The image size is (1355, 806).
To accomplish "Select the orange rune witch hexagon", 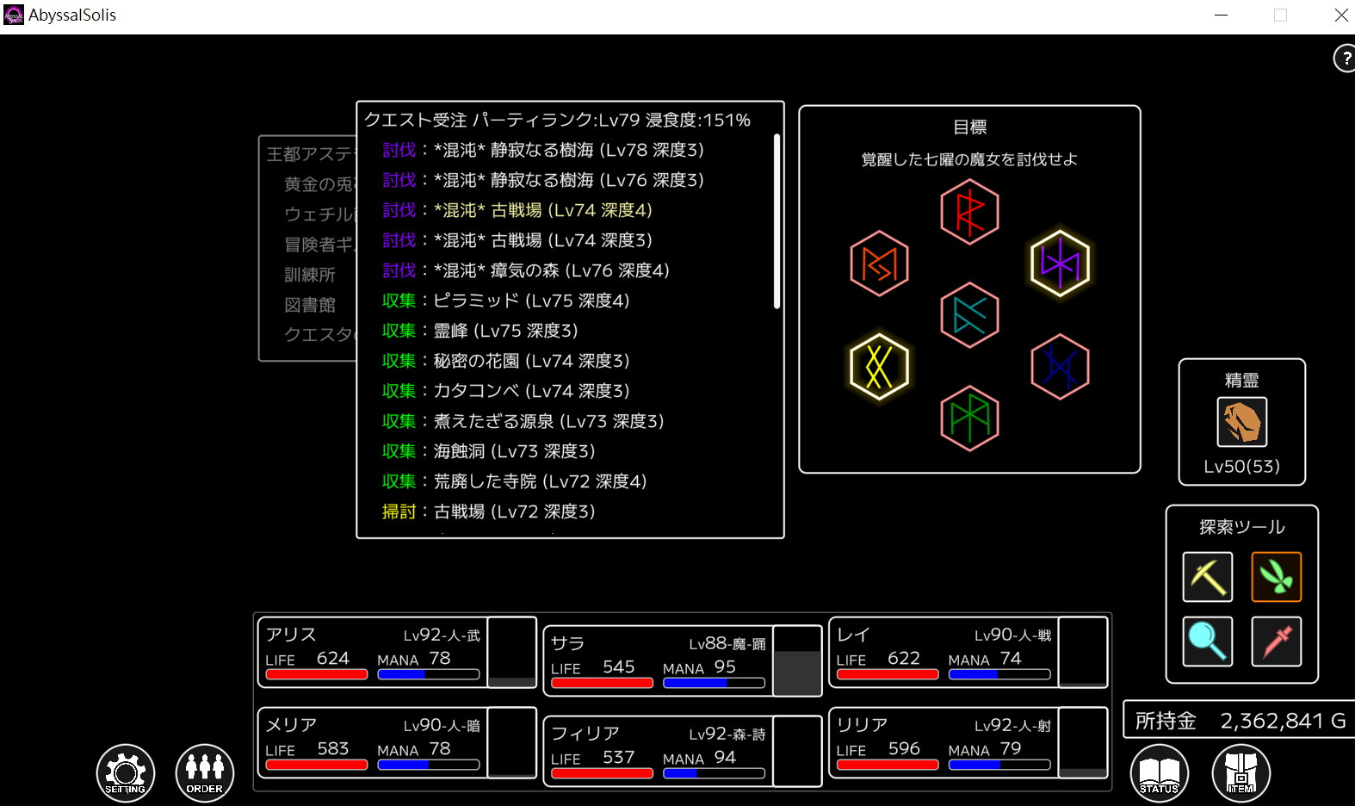I will point(880,263).
